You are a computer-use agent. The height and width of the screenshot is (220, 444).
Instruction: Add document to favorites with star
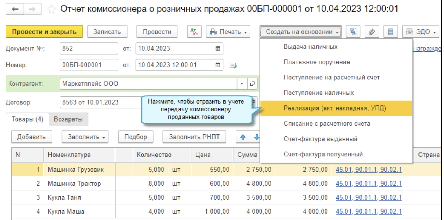click(51, 9)
